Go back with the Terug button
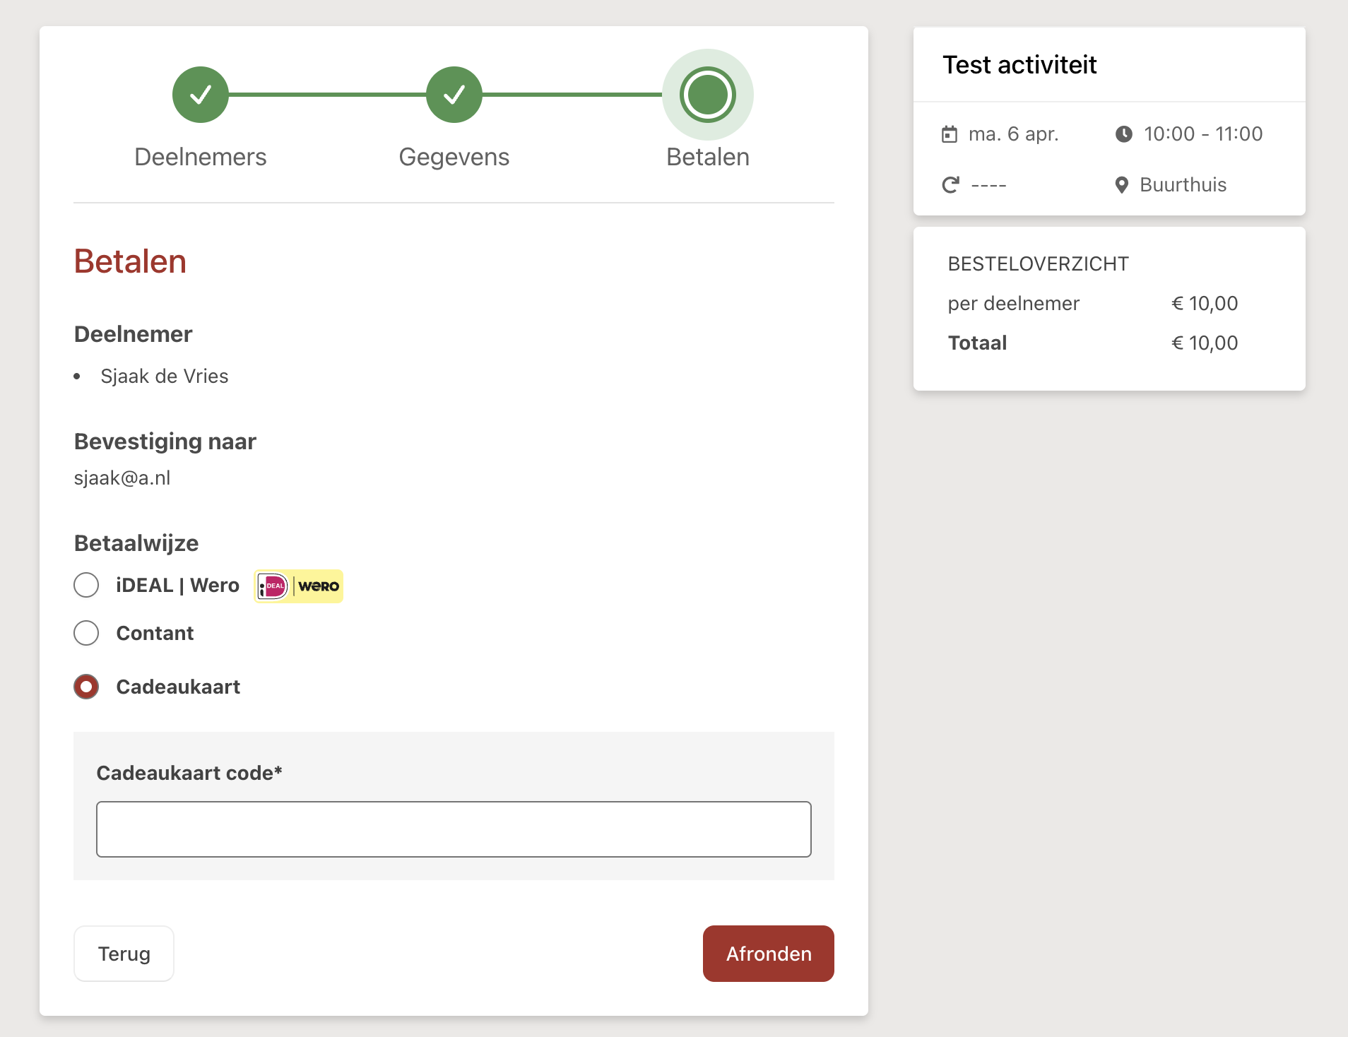Screen dimensions: 1348x1037 [x=124, y=954]
